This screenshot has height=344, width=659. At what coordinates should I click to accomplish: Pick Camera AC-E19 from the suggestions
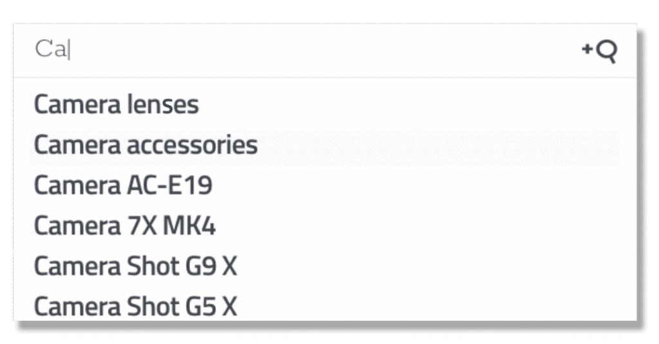pyautogui.click(x=123, y=186)
